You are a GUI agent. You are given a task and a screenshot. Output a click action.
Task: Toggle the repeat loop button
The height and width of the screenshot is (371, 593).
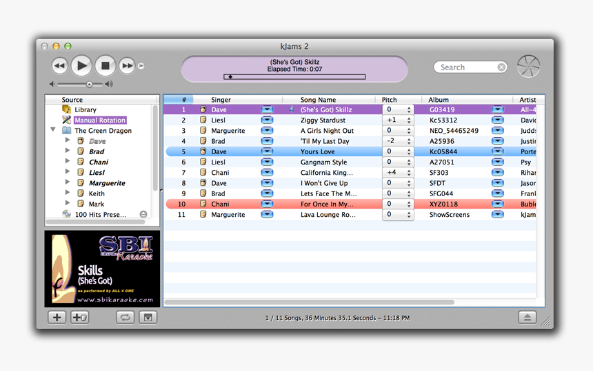[125, 317]
